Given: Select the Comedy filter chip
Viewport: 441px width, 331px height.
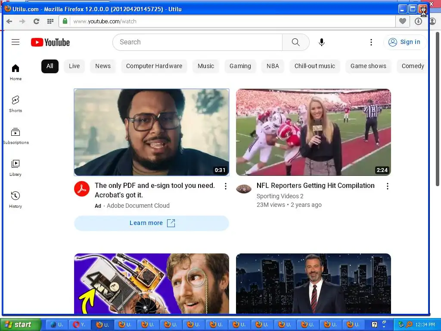Looking at the screenshot, I should [x=412, y=66].
